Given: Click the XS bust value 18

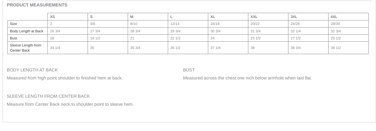Looking at the screenshot, I should pyautogui.click(x=52, y=38).
